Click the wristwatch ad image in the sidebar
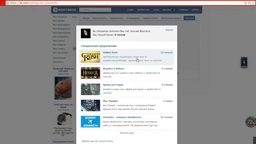 tap(64, 119)
